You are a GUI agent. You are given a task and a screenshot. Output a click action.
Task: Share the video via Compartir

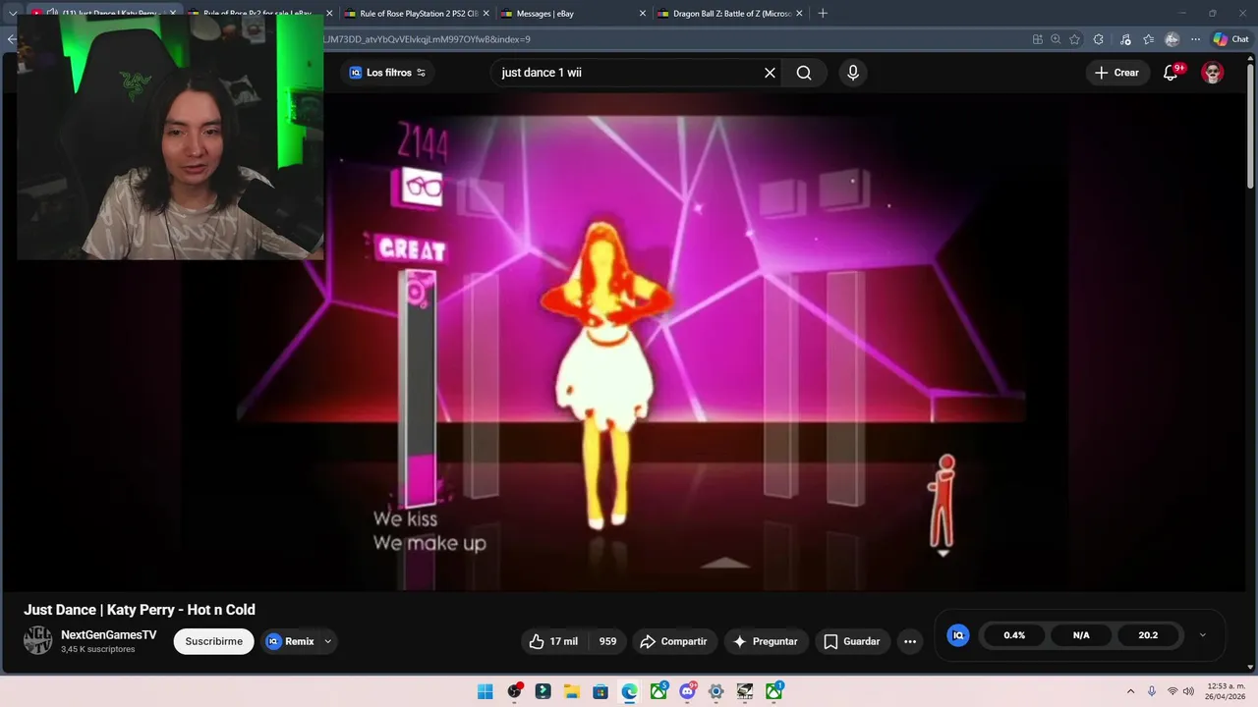click(673, 641)
